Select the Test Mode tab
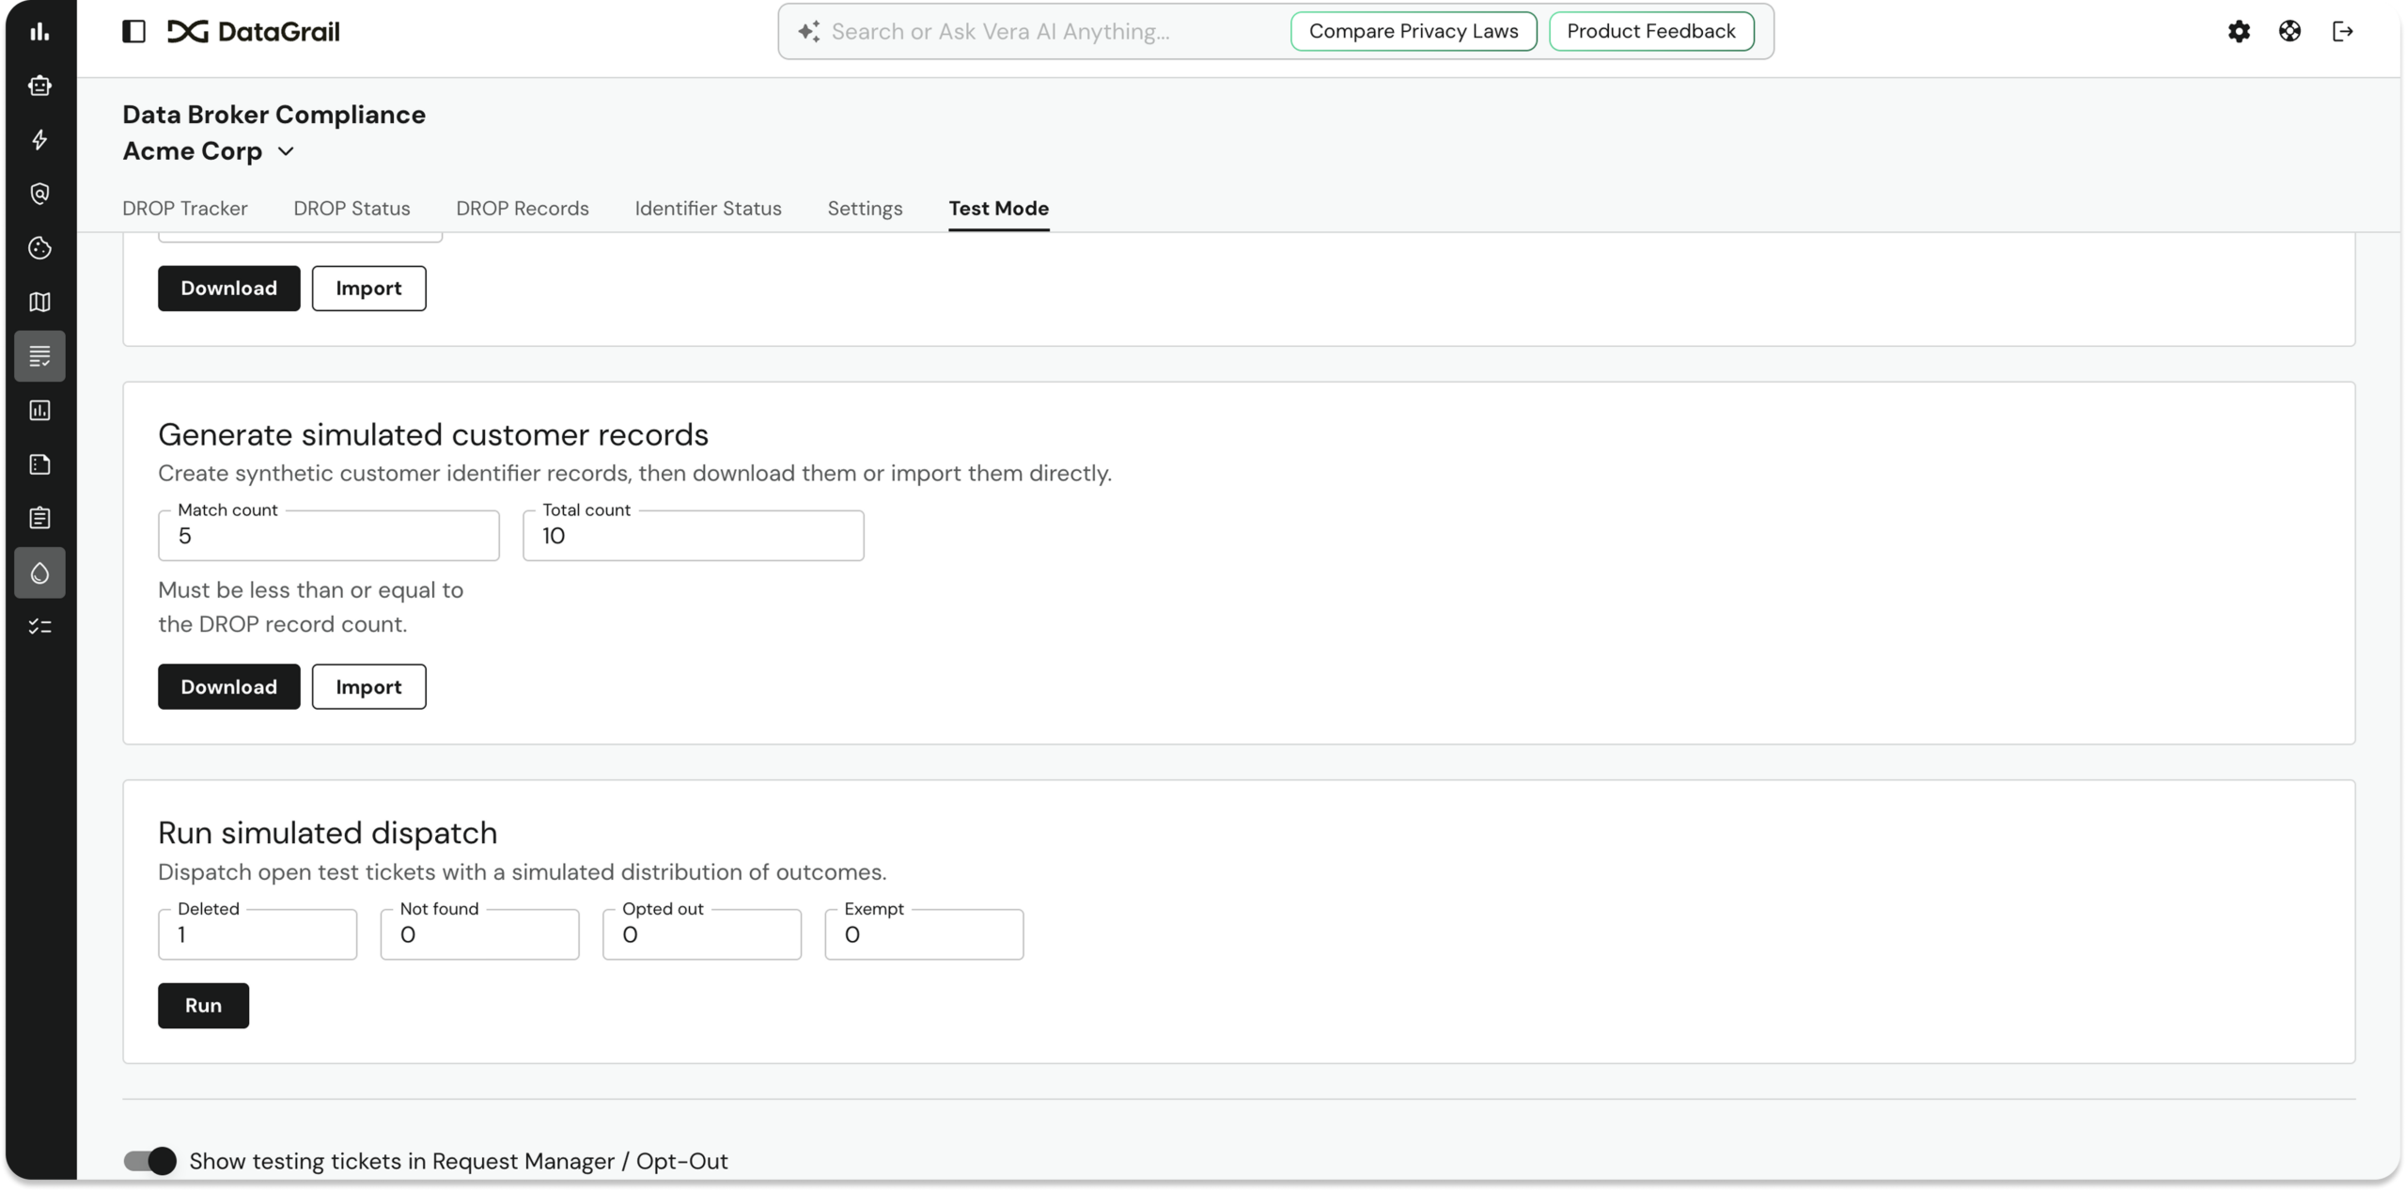This screenshot has width=2406, height=1191. (x=998, y=209)
